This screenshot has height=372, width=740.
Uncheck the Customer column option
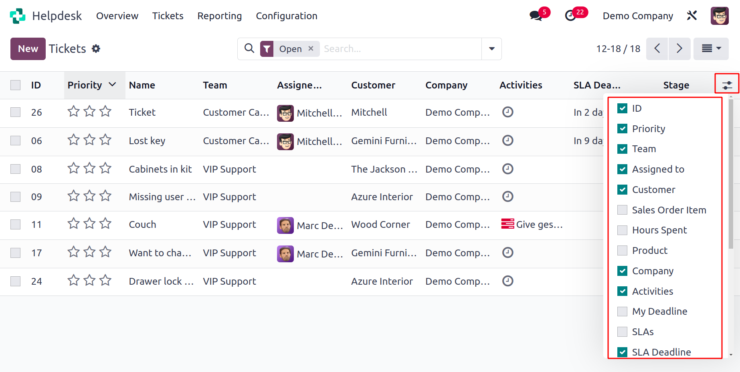[x=622, y=189]
